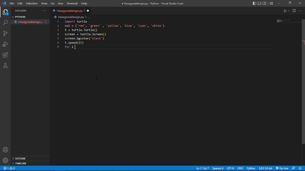Click the 'import turtle' code line
Screen dimensions: 305x171
(x=76, y=21)
